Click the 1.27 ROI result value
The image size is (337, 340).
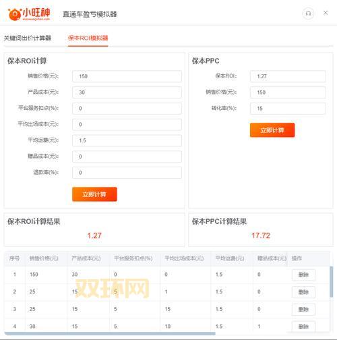94,235
